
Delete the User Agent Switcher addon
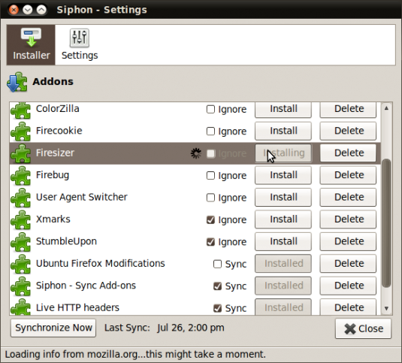click(x=348, y=197)
